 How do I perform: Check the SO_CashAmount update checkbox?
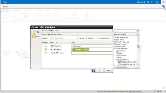click(45, 53)
